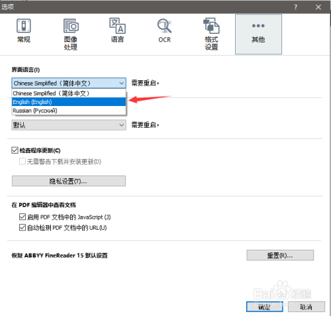Click 需要重启 note beside 默认 dropdown
Viewport: 331px width, 316px height.
coord(145,125)
